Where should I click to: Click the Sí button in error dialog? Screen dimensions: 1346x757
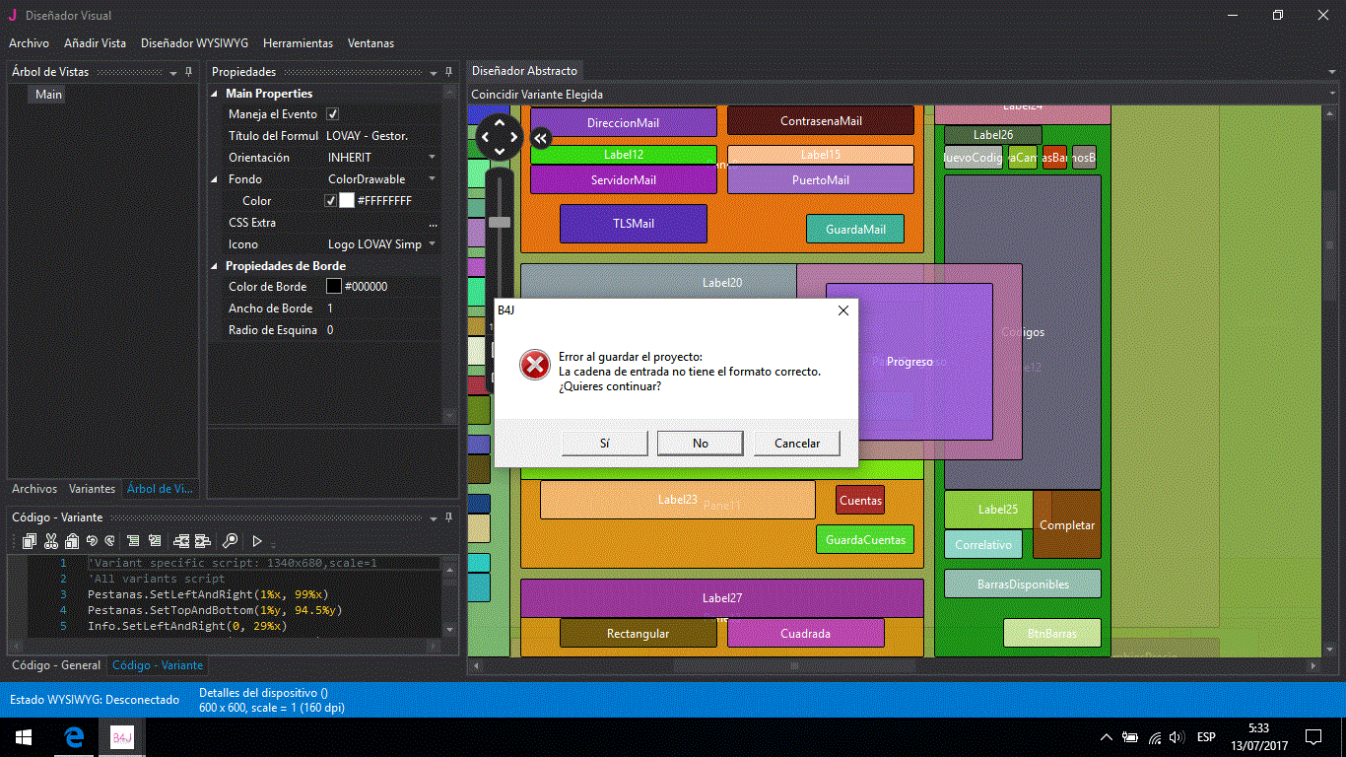(x=604, y=444)
